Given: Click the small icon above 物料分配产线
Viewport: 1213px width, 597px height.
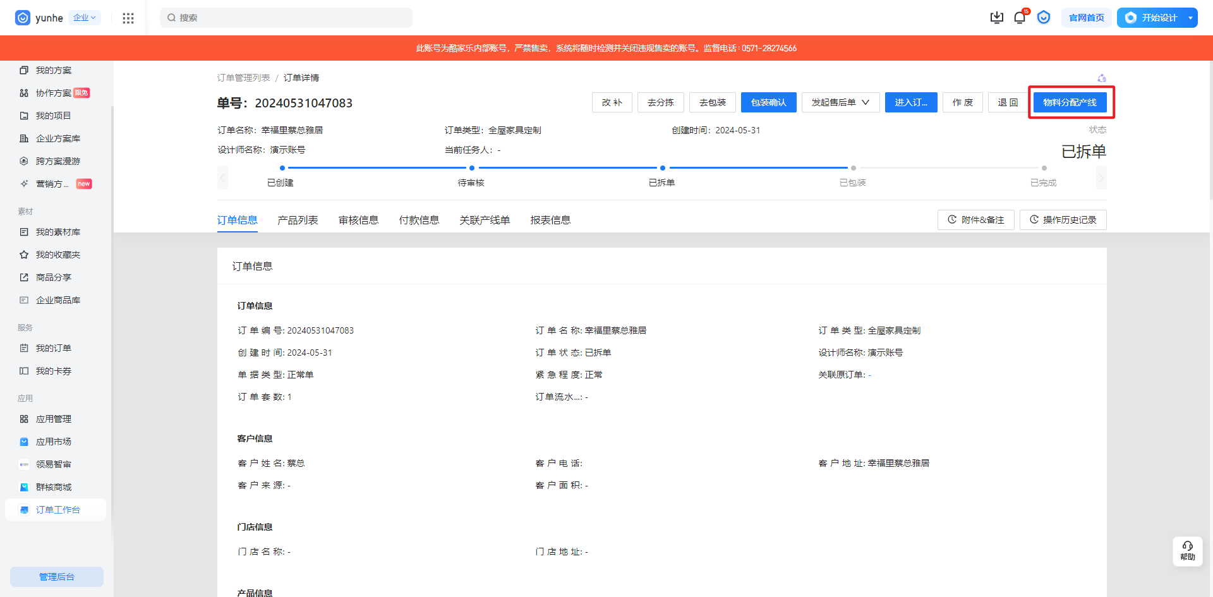Looking at the screenshot, I should click(x=1101, y=78).
